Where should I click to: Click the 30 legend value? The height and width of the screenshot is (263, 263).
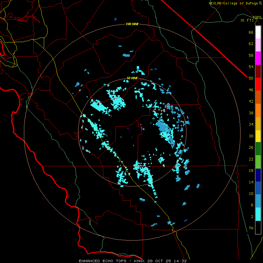[251, 136]
